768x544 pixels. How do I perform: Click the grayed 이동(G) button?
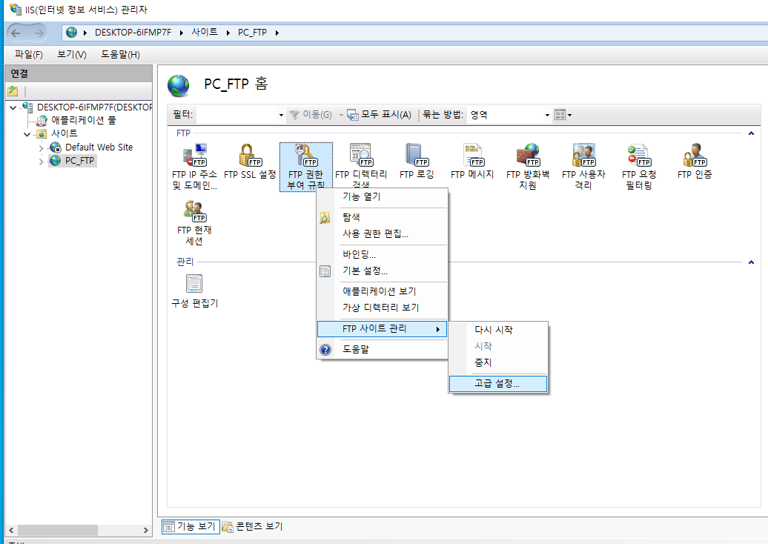click(311, 115)
